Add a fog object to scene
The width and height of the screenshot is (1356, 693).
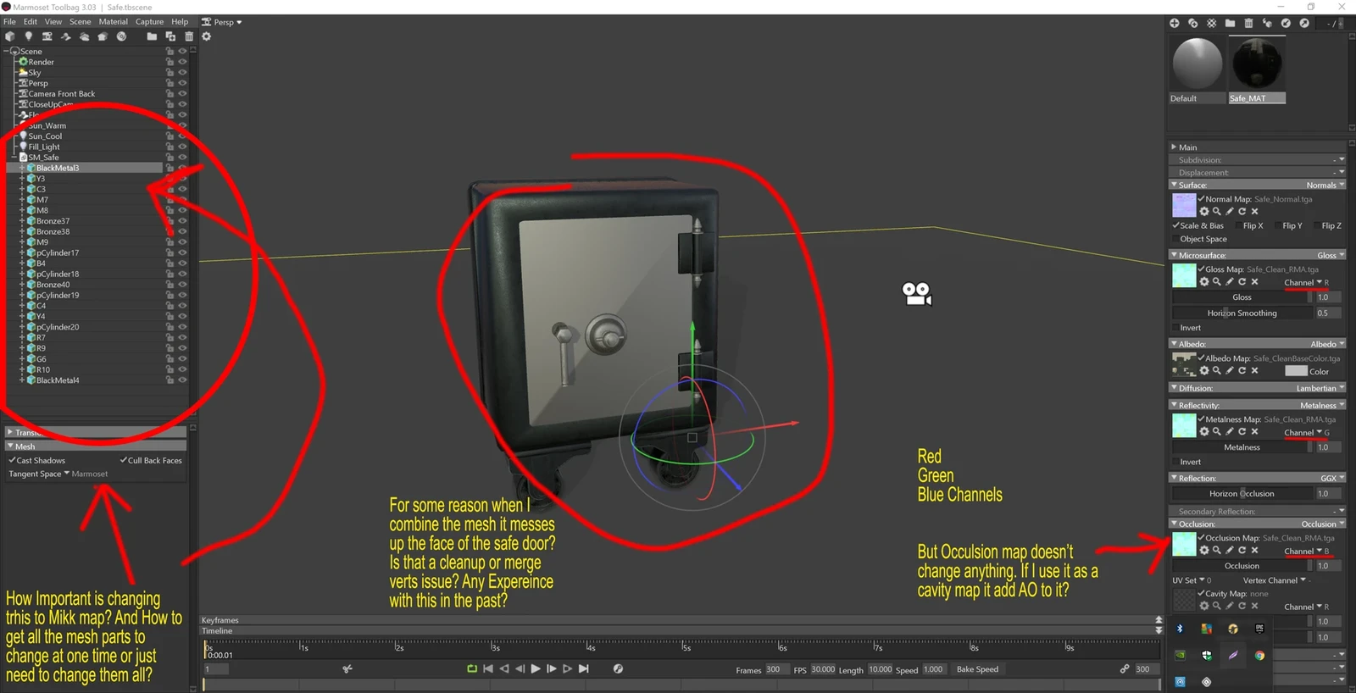(85, 36)
